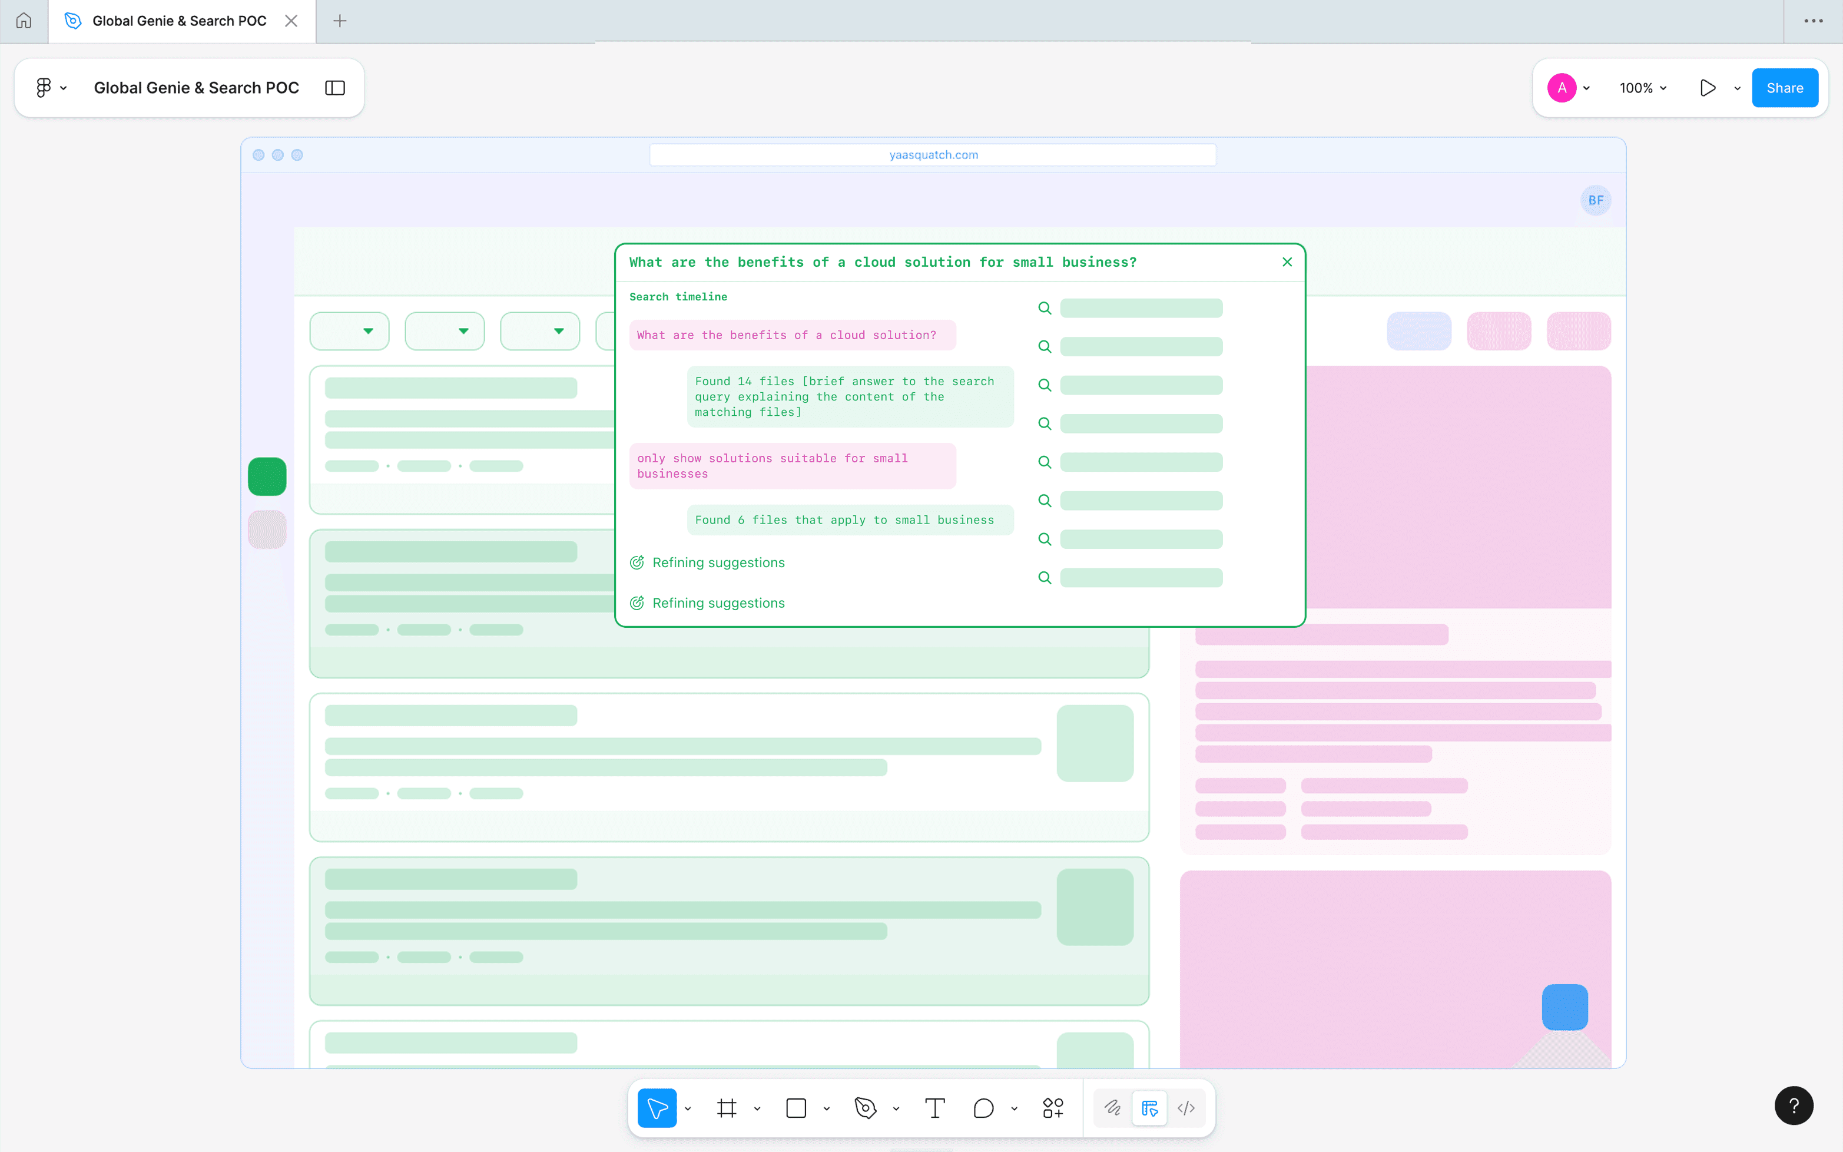Open the help question mark button
The height and width of the screenshot is (1152, 1843).
coord(1794,1105)
